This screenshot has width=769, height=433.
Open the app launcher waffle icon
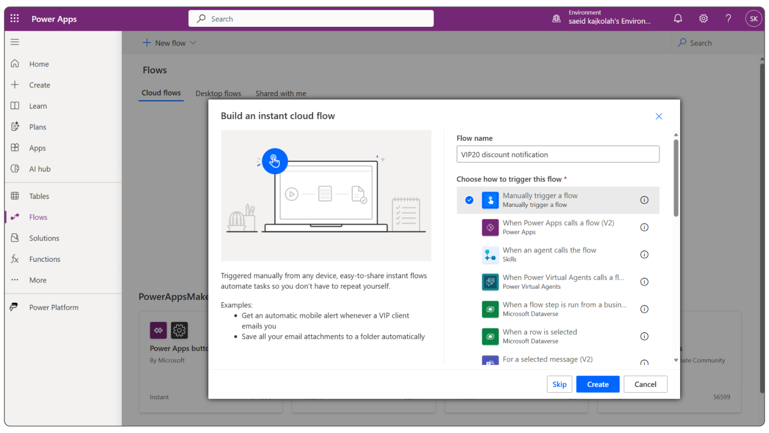[x=14, y=19]
